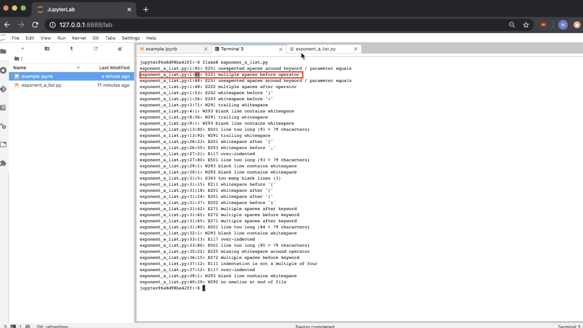Image resolution: width=583 pixels, height=328 pixels.
Task: Open the property inspector gears icon
Action: (3, 126)
